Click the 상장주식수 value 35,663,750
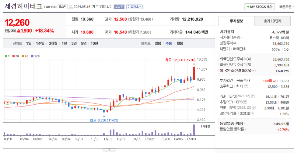This screenshot has width=294, height=153. (281, 43)
